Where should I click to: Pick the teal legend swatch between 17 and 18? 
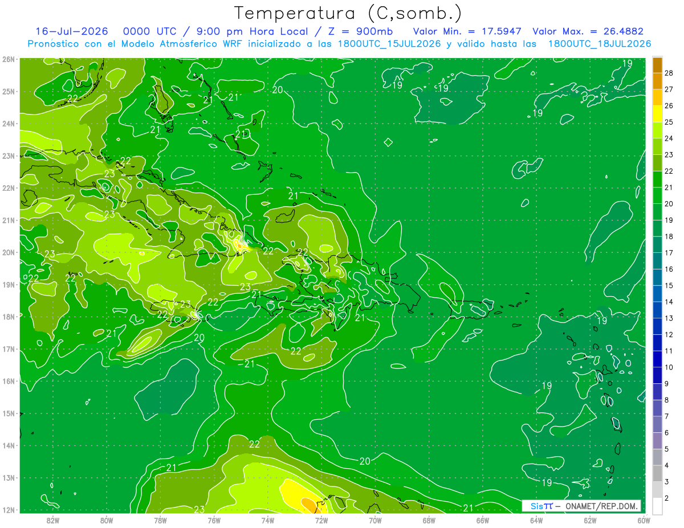pos(657,244)
